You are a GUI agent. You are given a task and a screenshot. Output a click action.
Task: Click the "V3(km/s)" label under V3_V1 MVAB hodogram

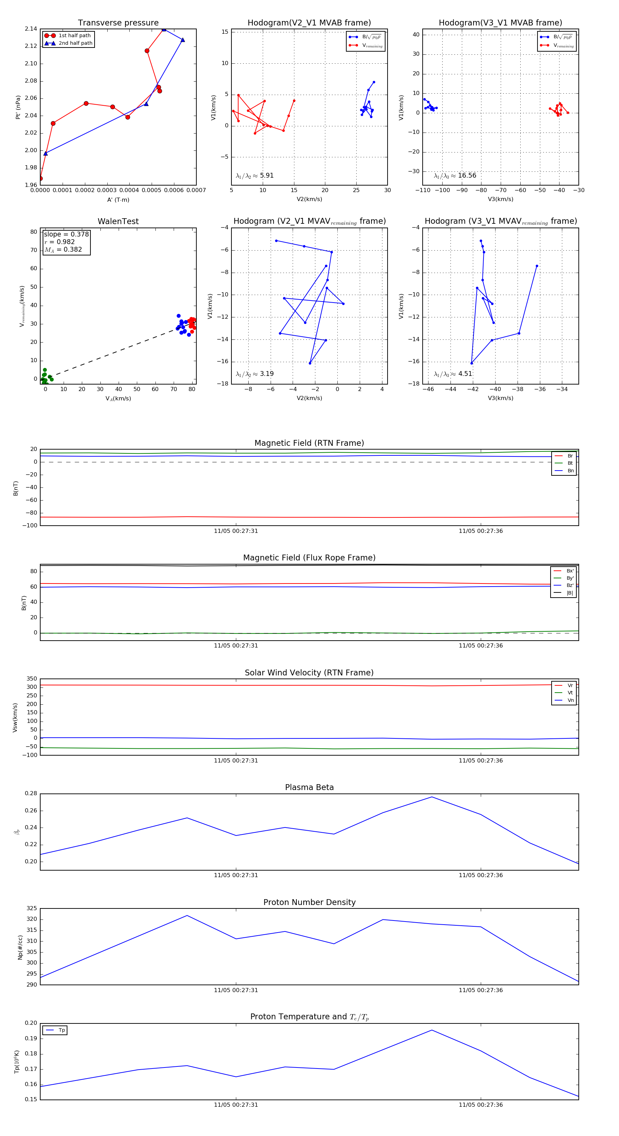(x=500, y=199)
